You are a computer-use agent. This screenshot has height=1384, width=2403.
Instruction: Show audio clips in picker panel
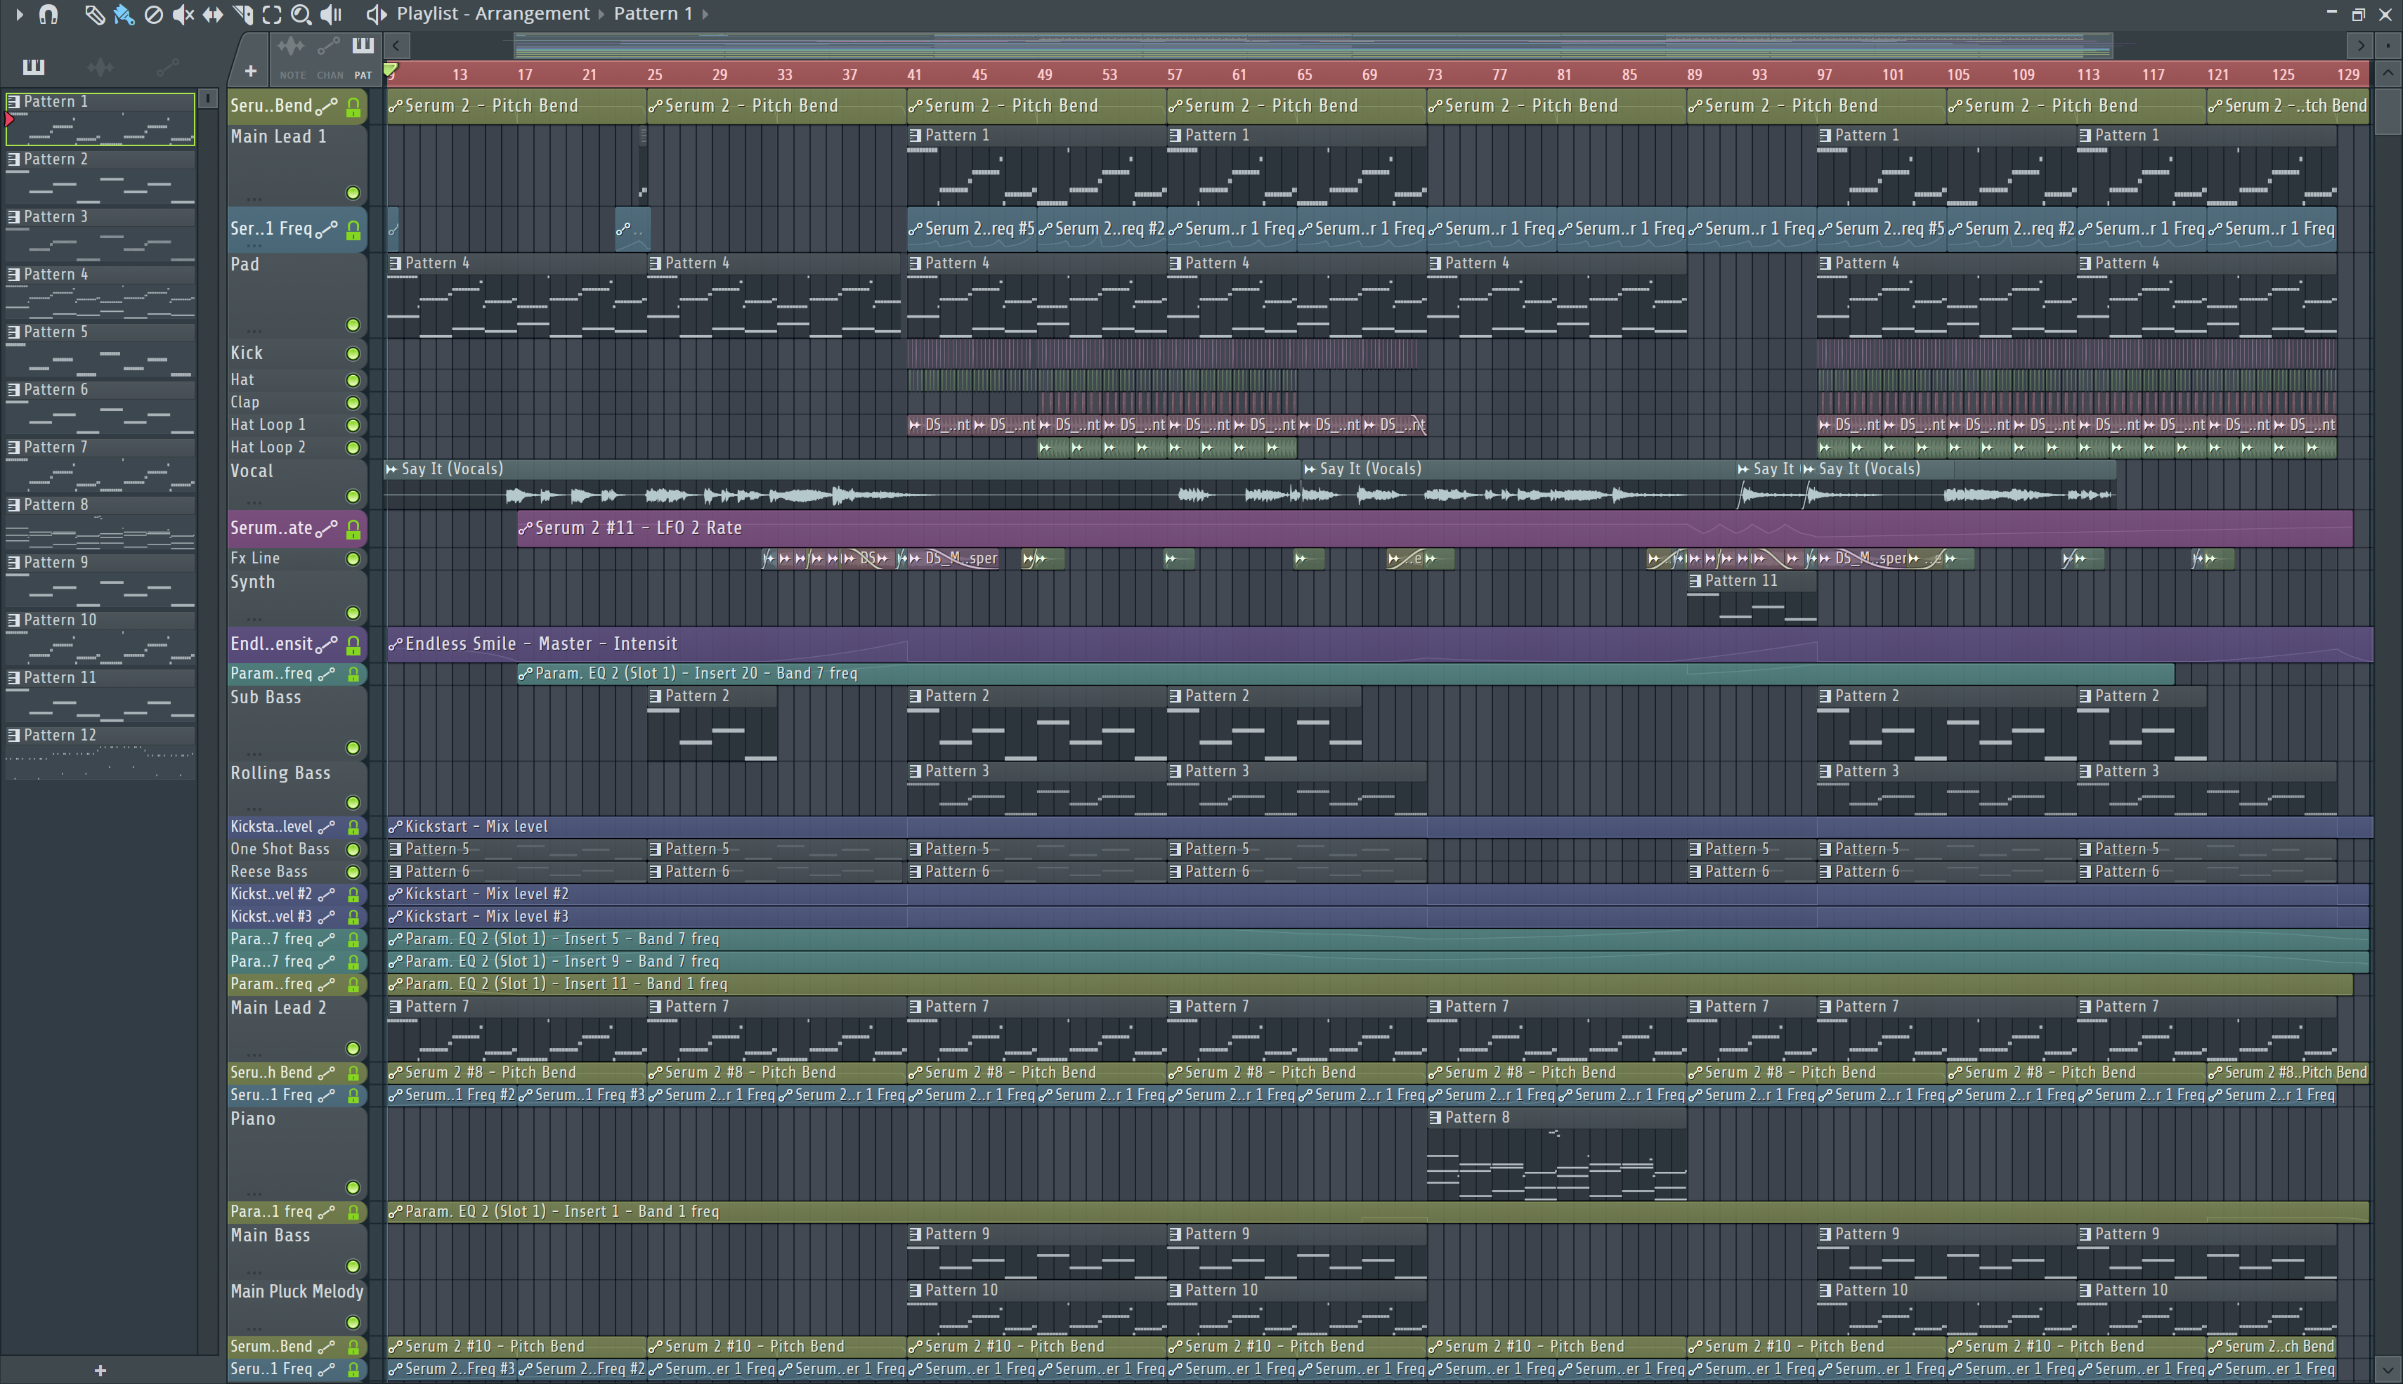point(100,67)
